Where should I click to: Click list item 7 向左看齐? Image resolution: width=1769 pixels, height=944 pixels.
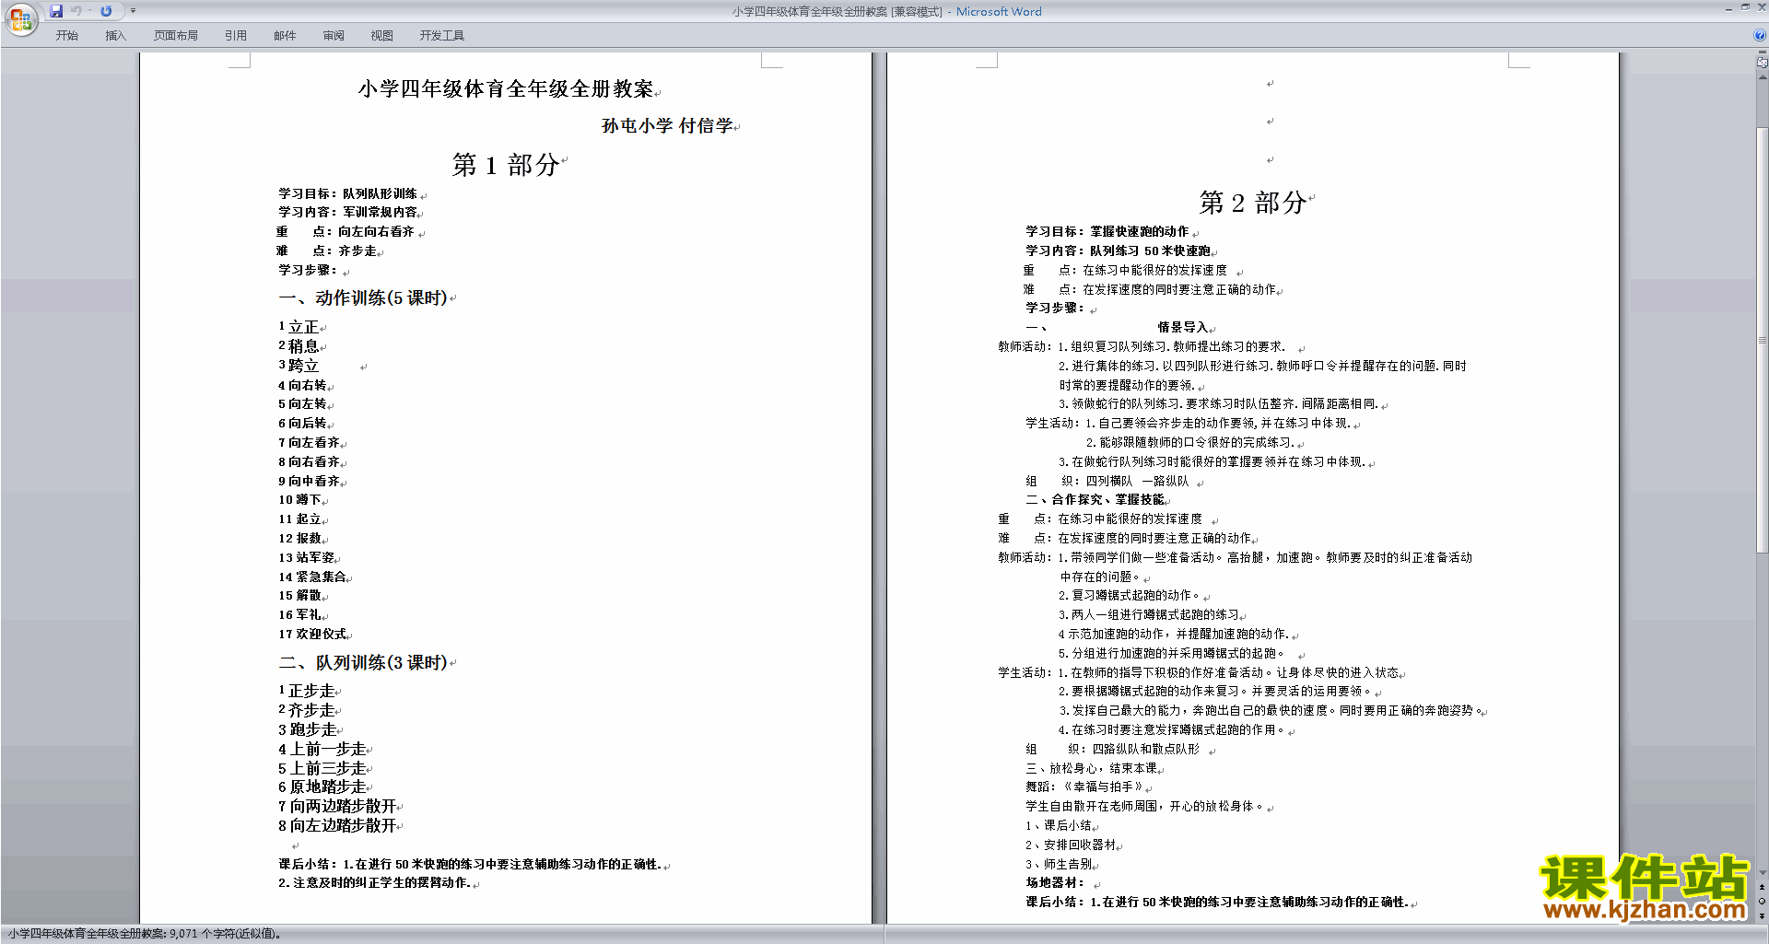pos(309,442)
